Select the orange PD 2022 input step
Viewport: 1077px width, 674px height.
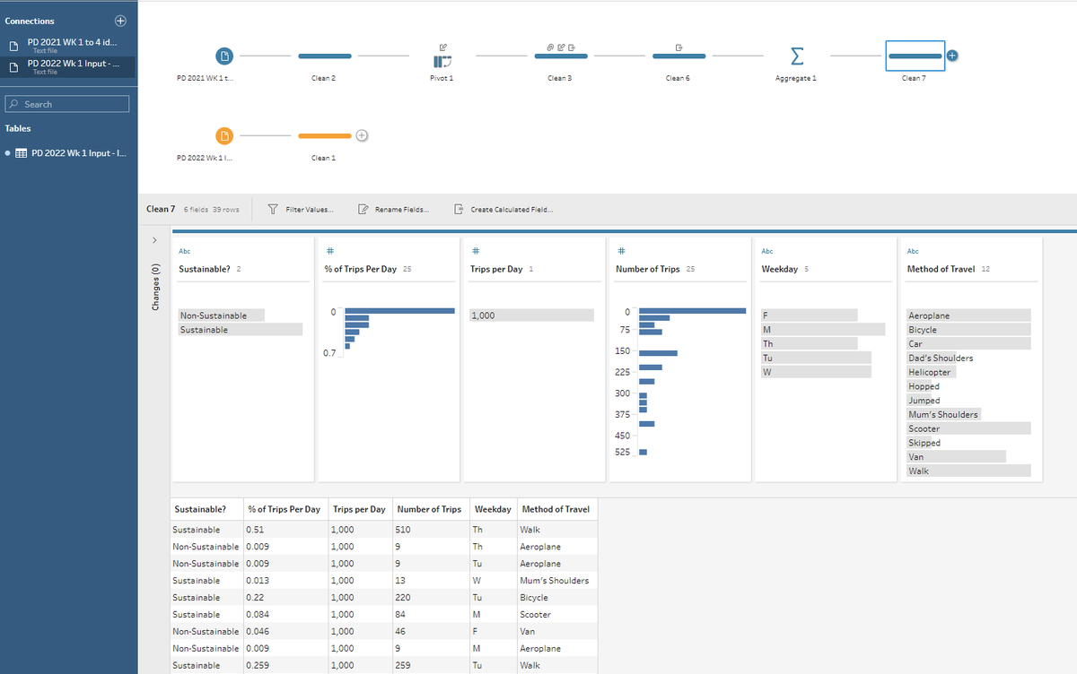pos(225,135)
